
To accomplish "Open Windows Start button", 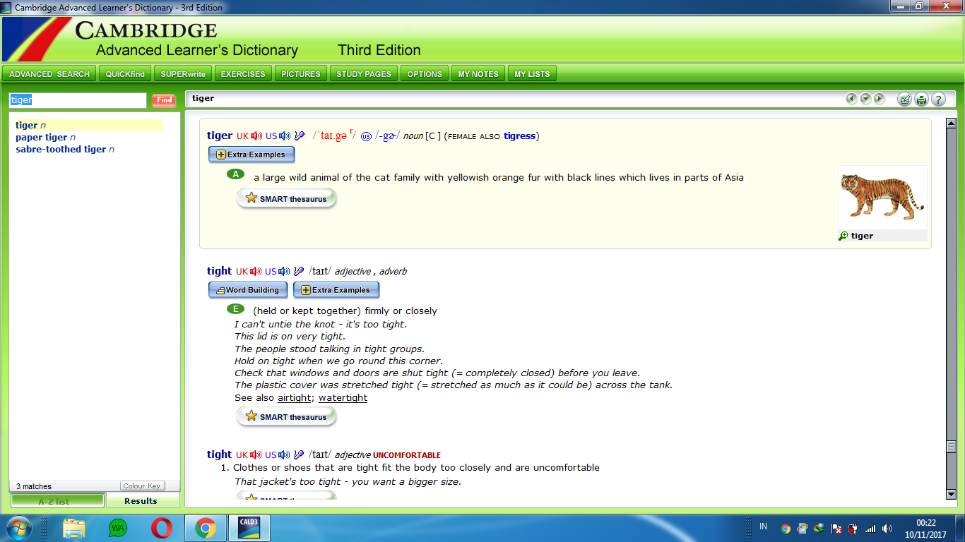I will (x=18, y=528).
